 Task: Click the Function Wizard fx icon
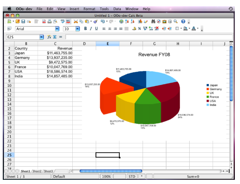point(49,37)
